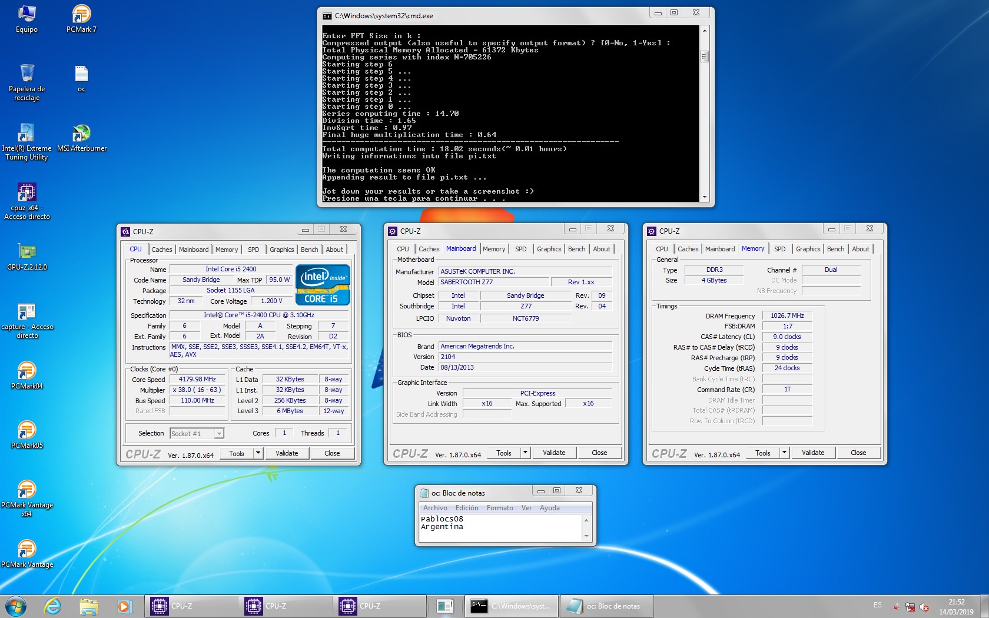
Task: Switch to the second CPU-Z taskbar button
Action: [x=286, y=606]
